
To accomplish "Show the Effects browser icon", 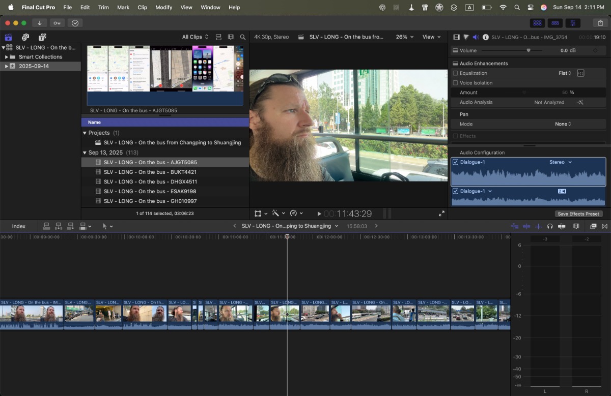I will coord(593,226).
